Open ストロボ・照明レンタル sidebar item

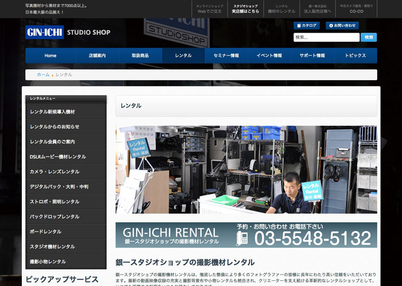point(66,202)
